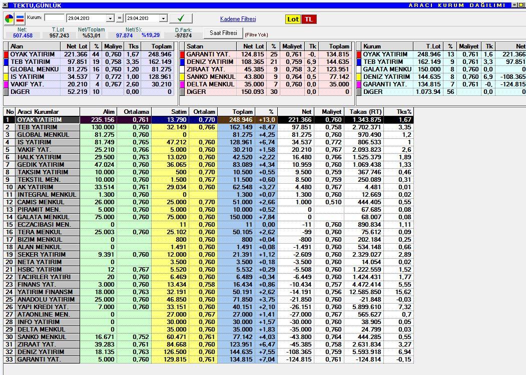The image size is (526, 375).
Task: Switch display to TL mode
Action: (309, 19)
